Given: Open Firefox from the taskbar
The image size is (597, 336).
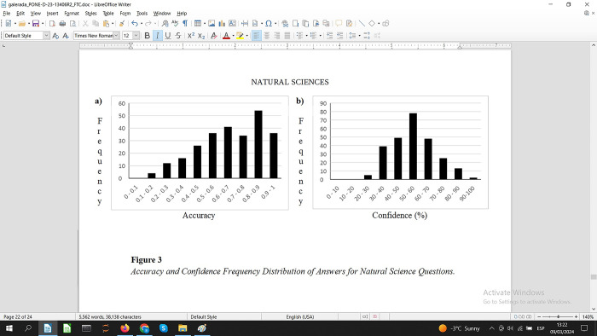Looking at the screenshot, I should [x=125, y=328].
